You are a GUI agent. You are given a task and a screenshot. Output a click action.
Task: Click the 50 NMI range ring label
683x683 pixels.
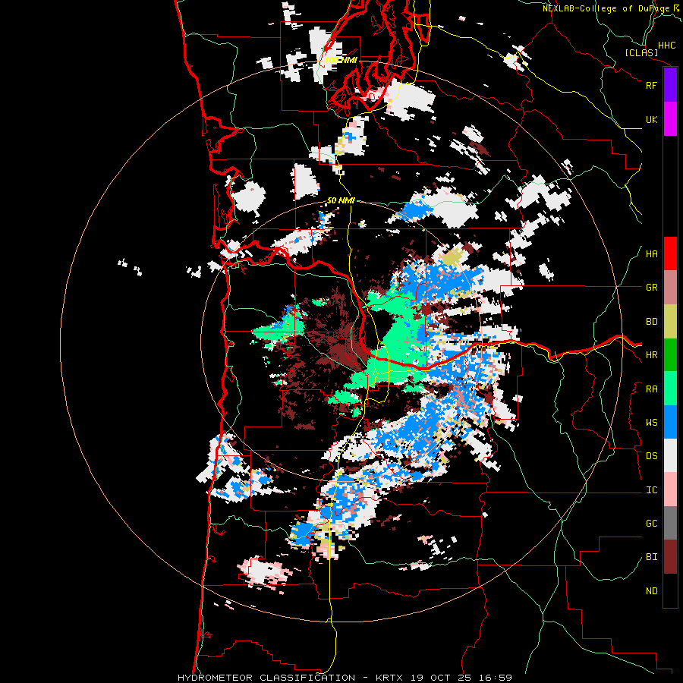(341, 200)
